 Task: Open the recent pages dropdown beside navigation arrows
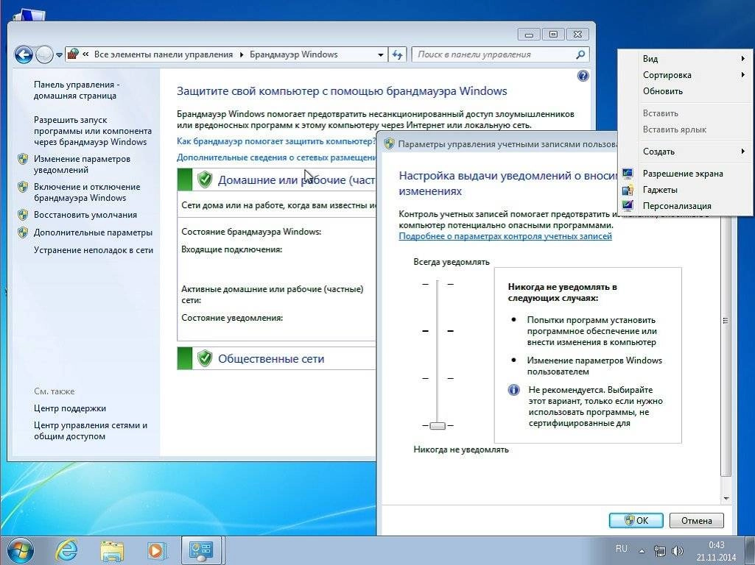point(59,55)
